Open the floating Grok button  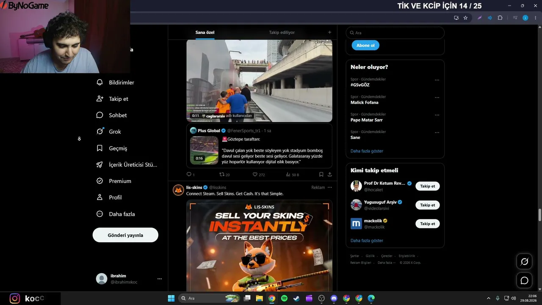(524, 262)
